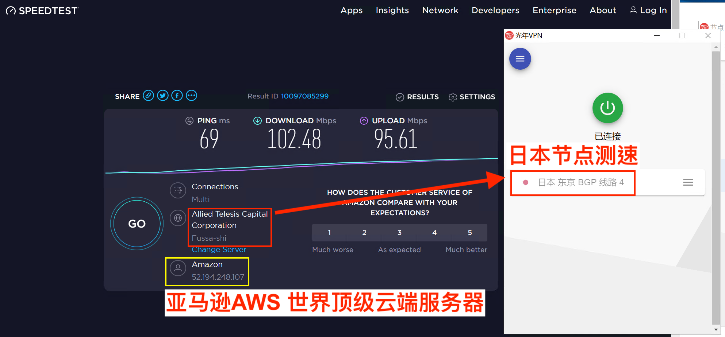Click the ping icon beside PING ms
The image size is (725, 337).
pos(189,121)
